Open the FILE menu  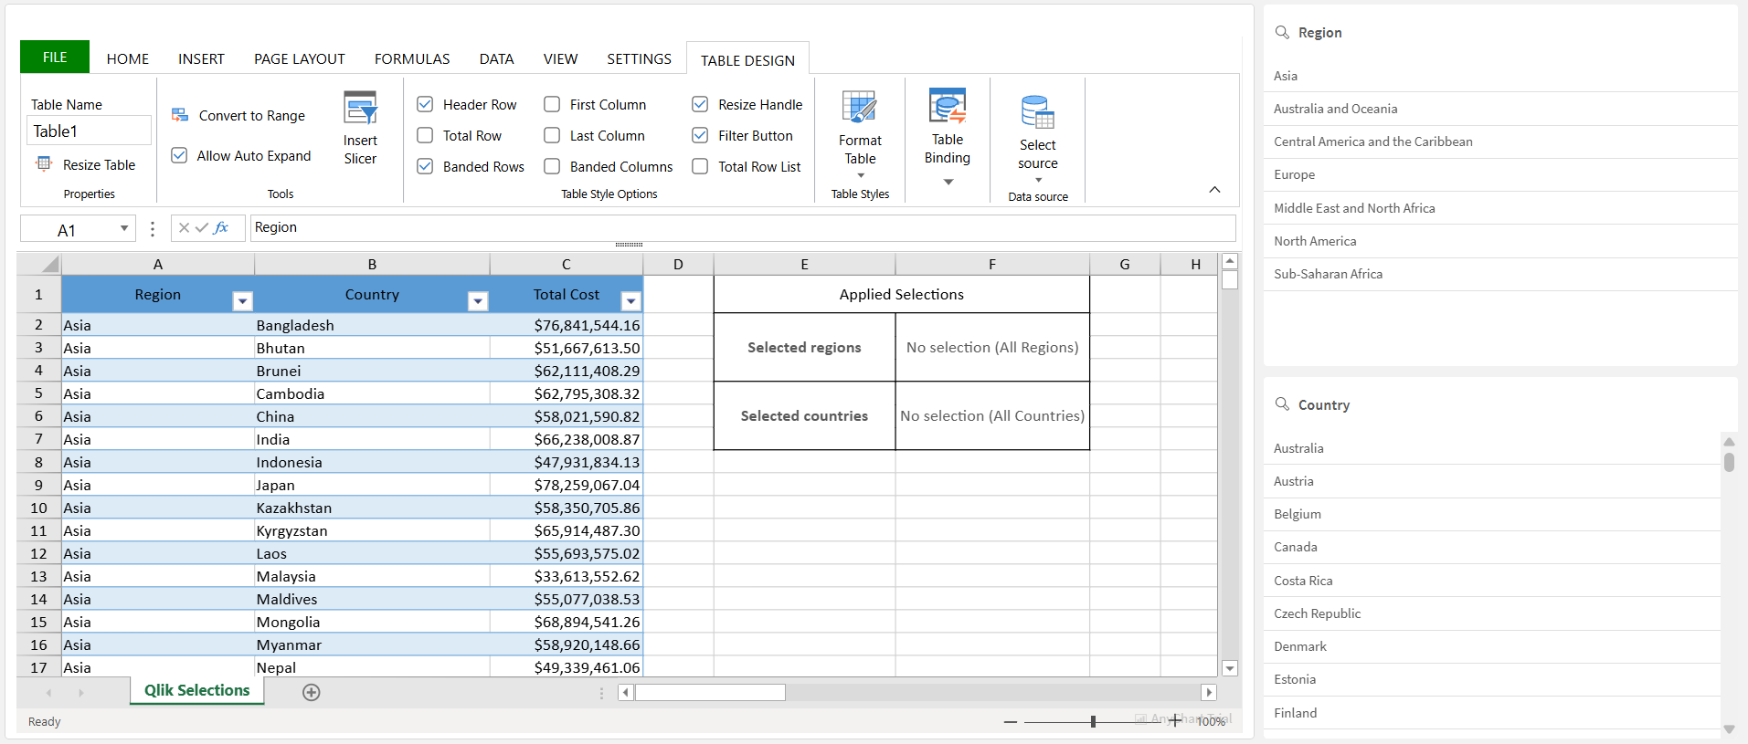coord(55,57)
